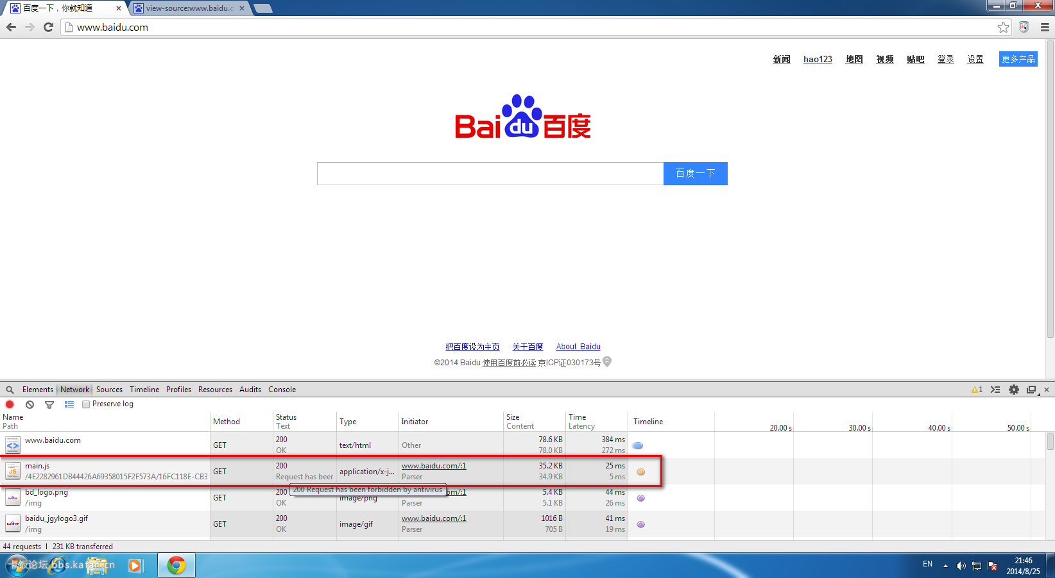Open DevTools settings gear

click(1014, 390)
